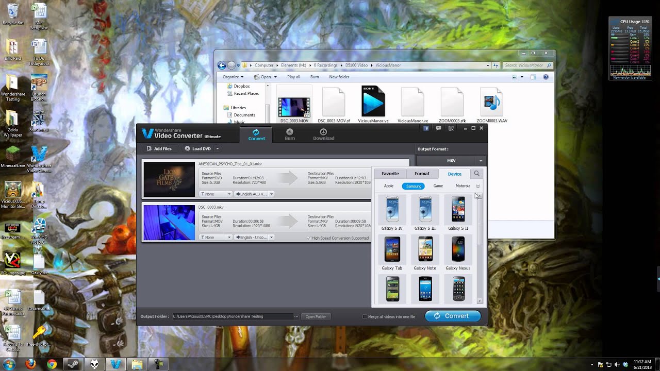This screenshot has height=371, width=660.
Task: Switch to the Download tab
Action: pos(323,134)
